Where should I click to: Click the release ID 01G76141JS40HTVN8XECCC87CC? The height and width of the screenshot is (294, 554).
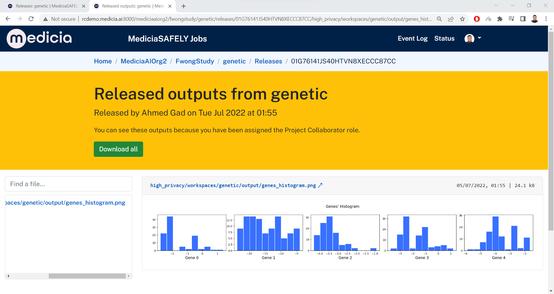(x=343, y=61)
